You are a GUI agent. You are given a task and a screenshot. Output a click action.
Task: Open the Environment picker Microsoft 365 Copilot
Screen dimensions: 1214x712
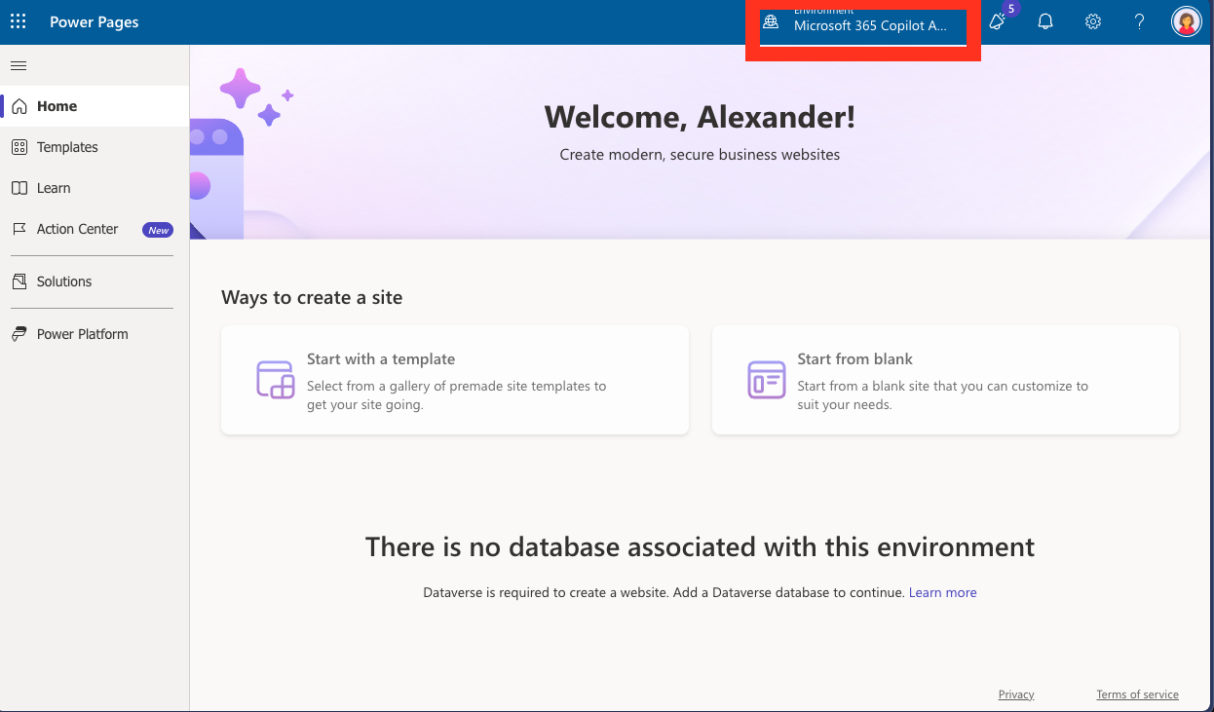coord(862,24)
